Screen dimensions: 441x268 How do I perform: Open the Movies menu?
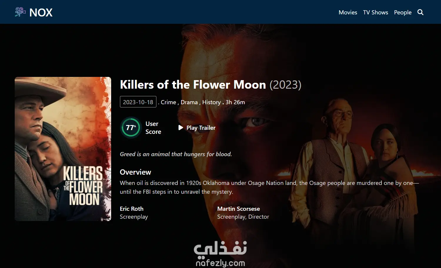pos(348,12)
